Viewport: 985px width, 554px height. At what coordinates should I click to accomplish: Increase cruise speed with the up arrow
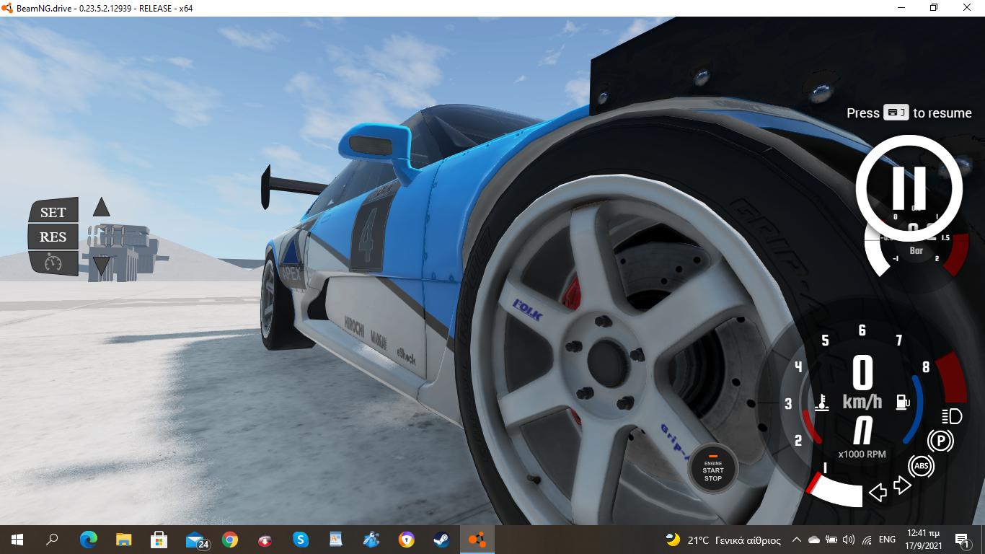click(102, 207)
